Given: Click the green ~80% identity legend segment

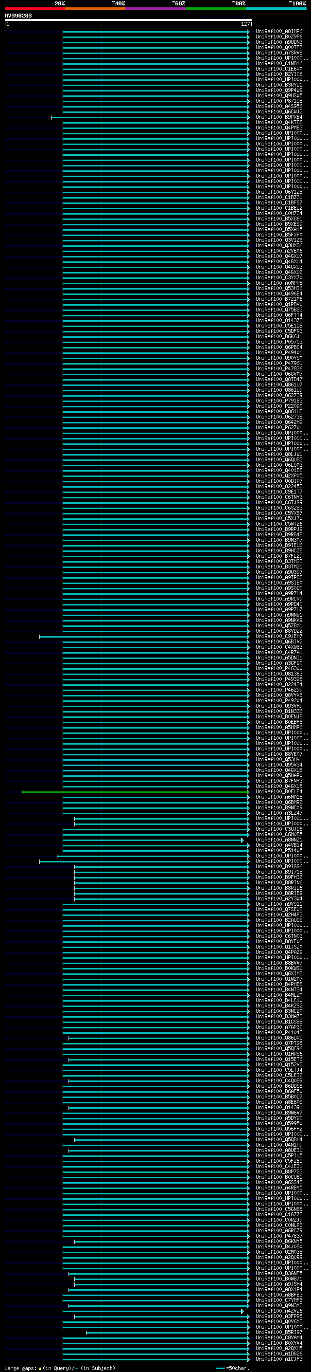Looking at the screenshot, I should click(216, 9).
